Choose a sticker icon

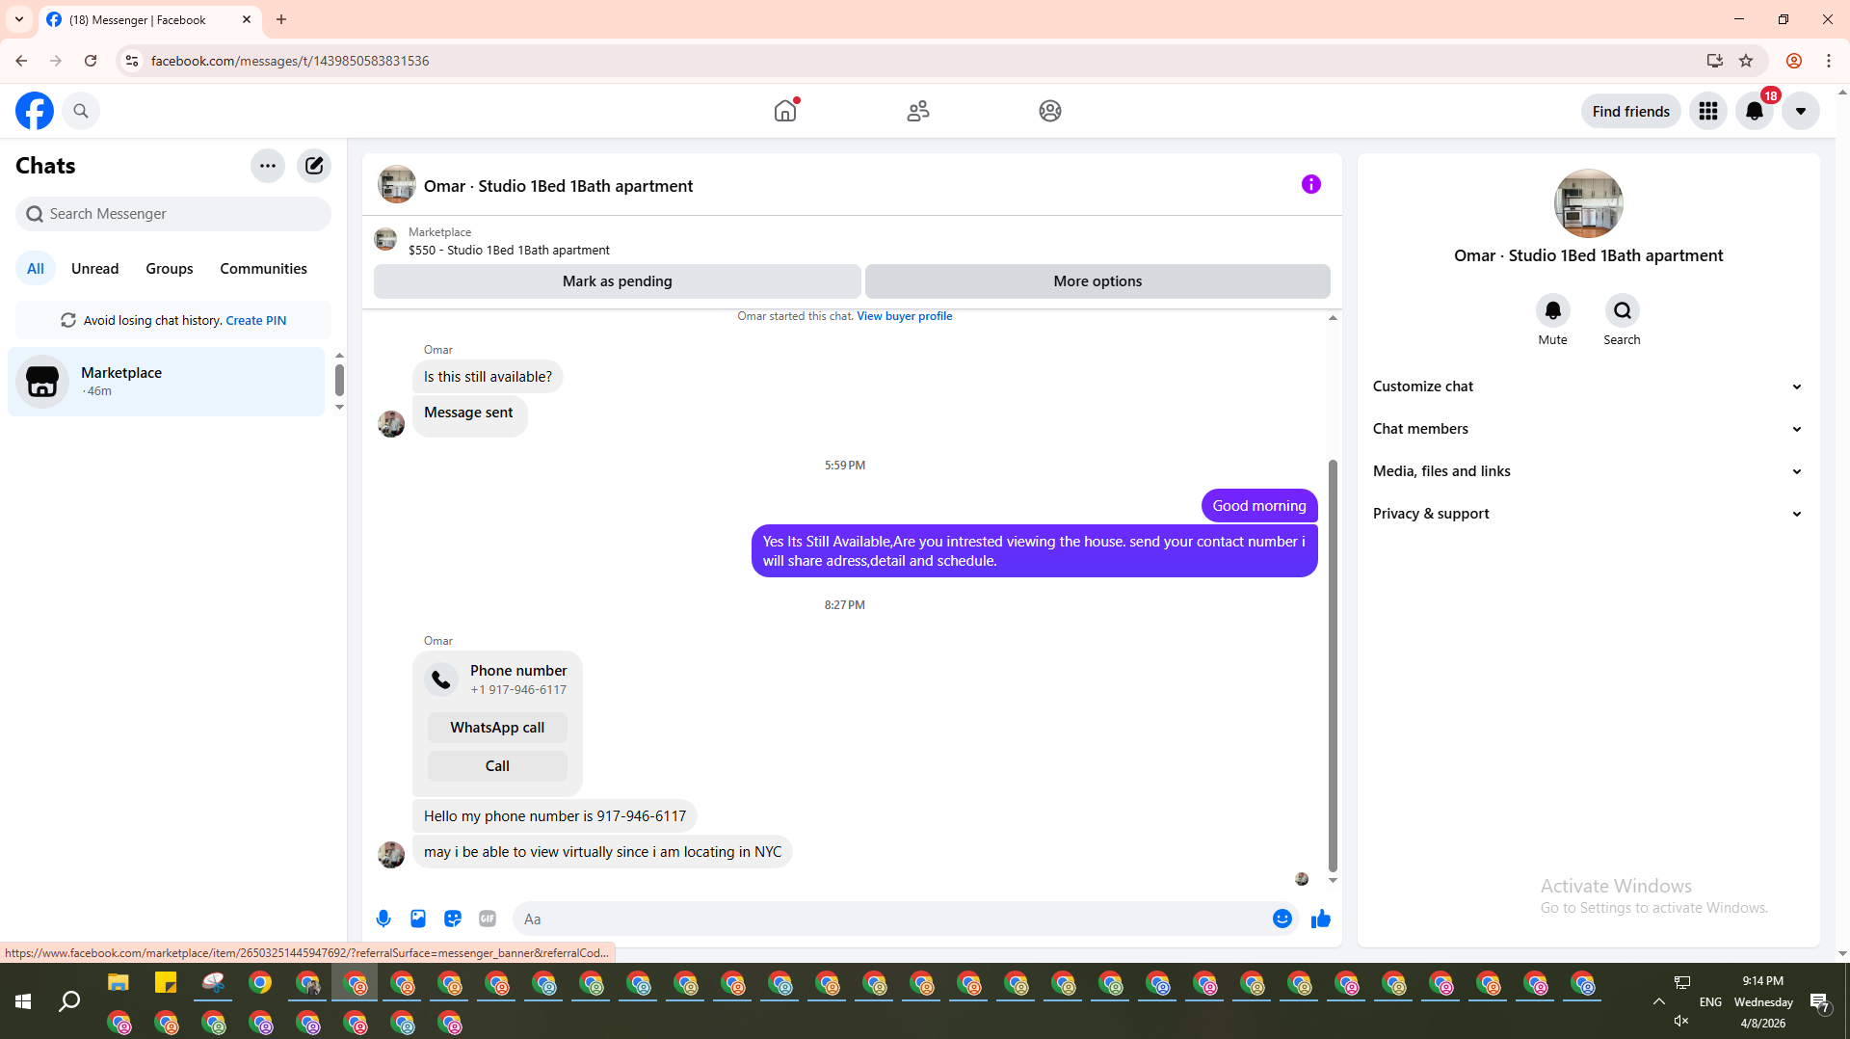(453, 919)
